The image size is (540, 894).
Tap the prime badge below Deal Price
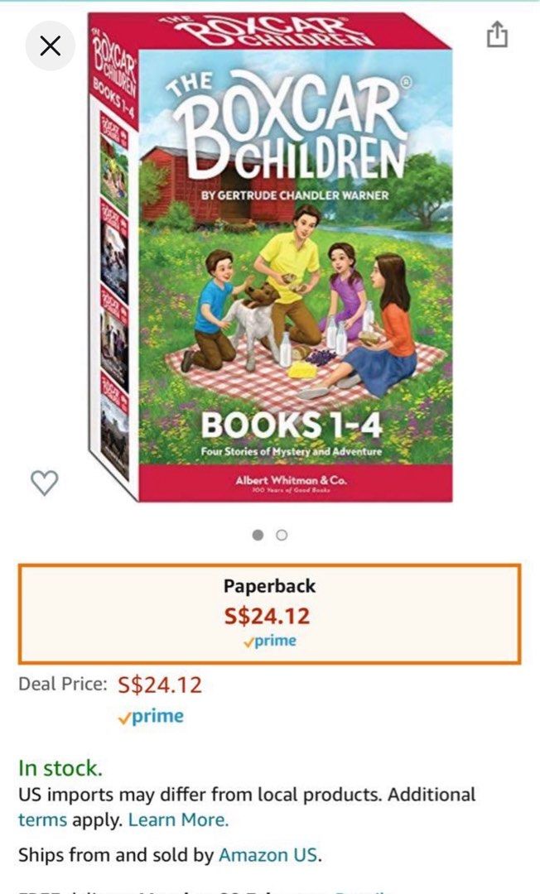coord(151,717)
